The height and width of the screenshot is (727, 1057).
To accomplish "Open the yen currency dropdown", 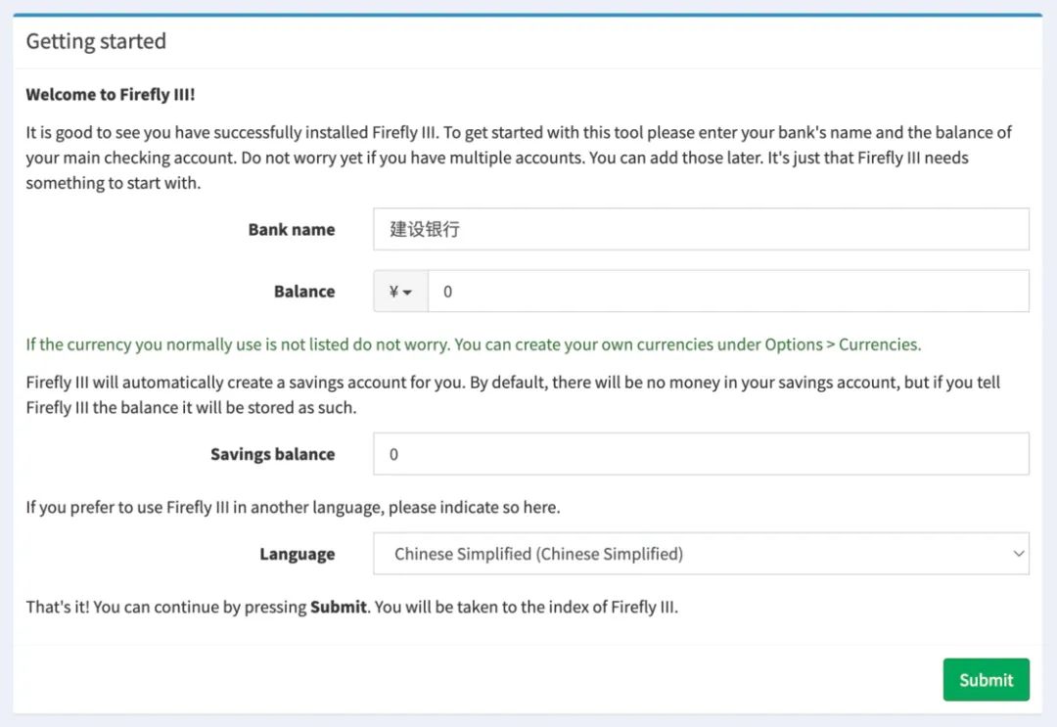I will 400,291.
